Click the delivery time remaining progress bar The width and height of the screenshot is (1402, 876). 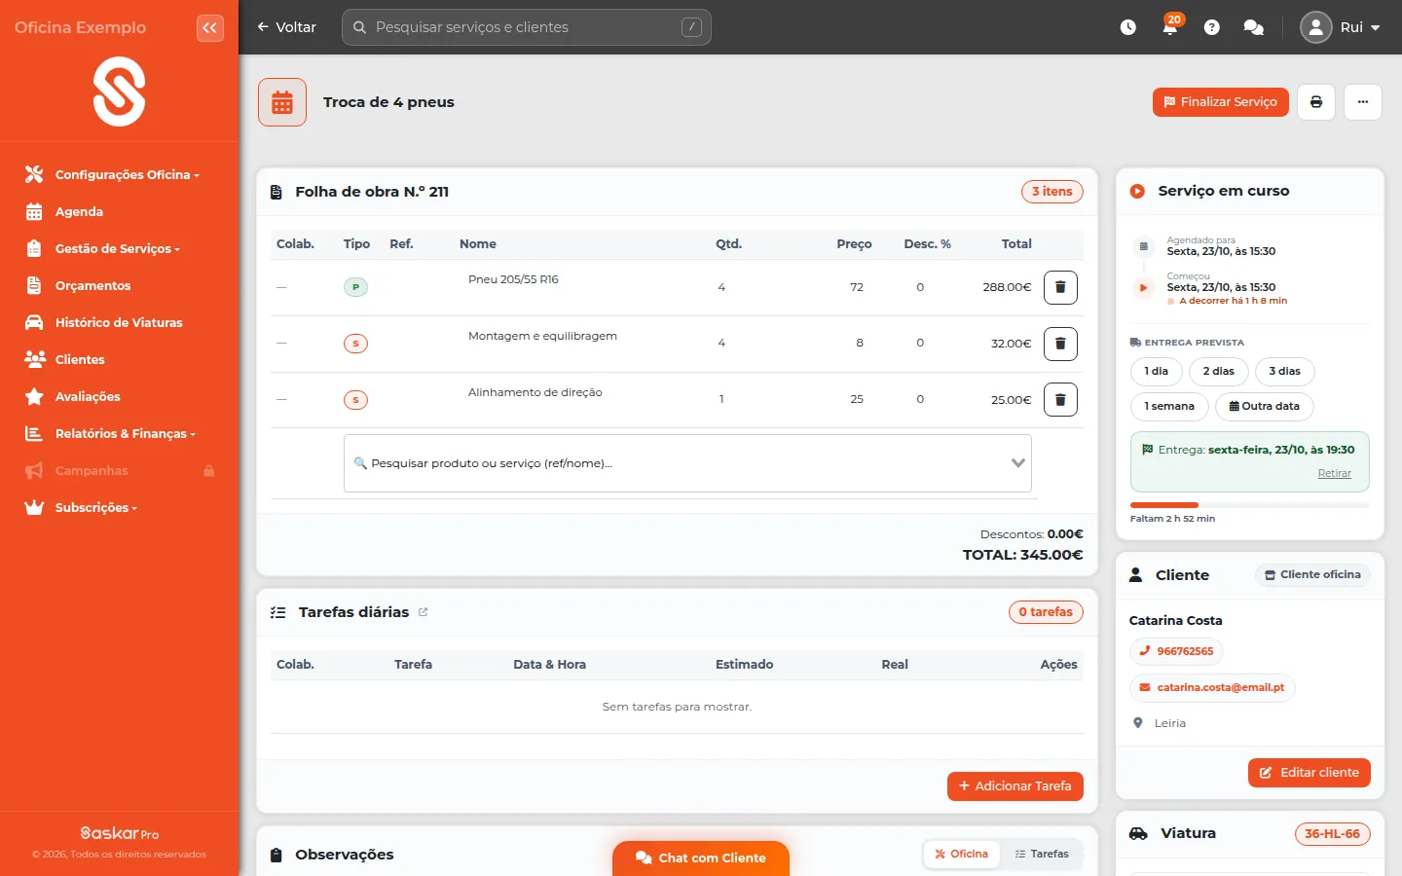point(1250,505)
